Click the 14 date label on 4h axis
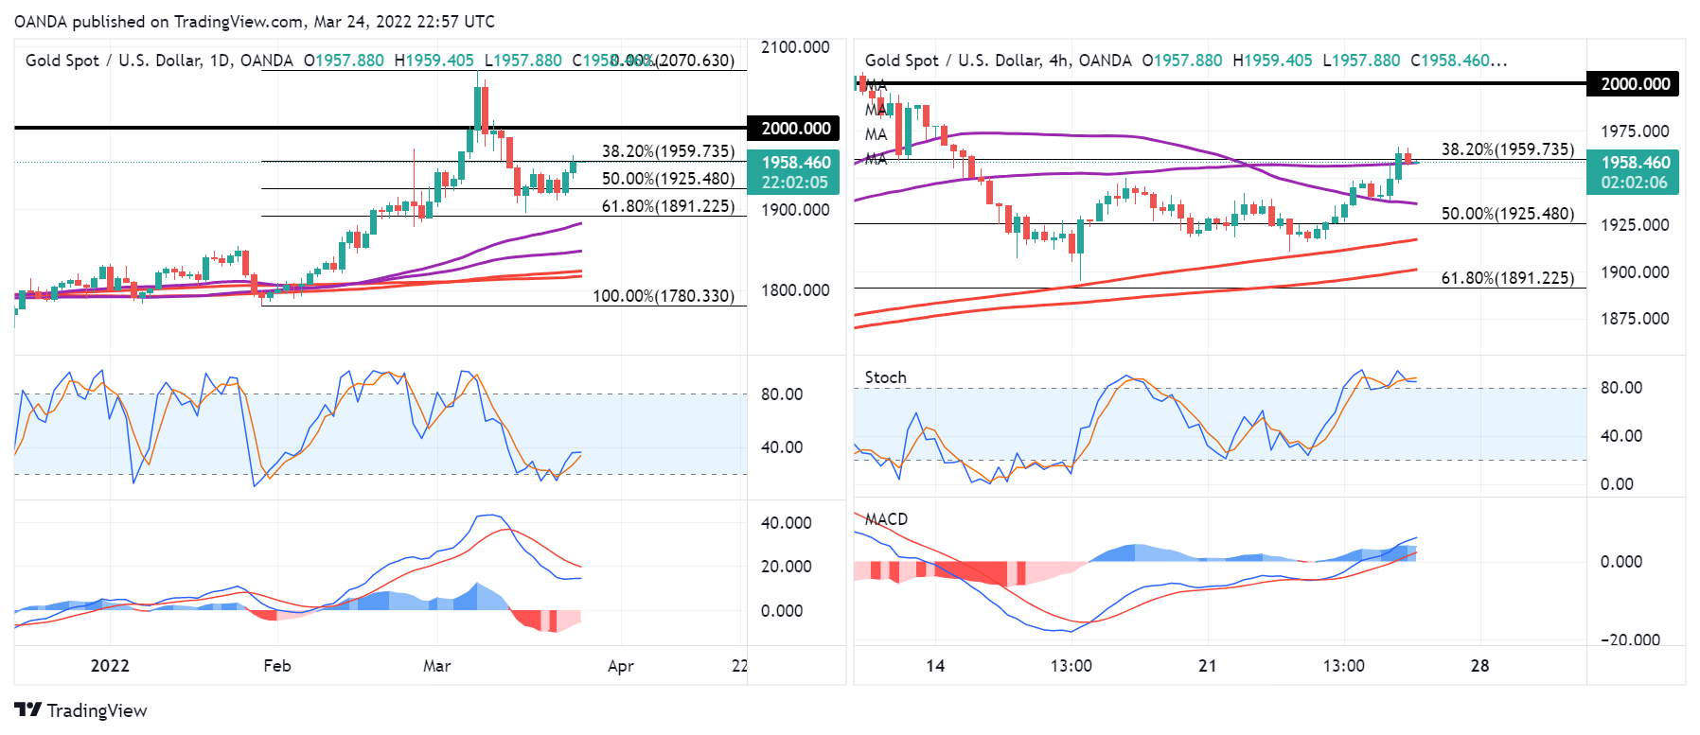 pyautogui.click(x=935, y=666)
